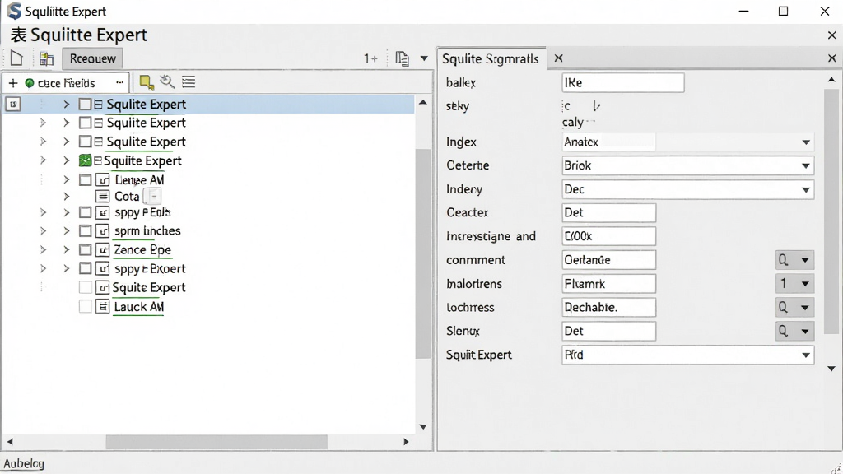Click the tree vertical scrollbar thumb
This screenshot has width=843, height=474.
coord(423,253)
